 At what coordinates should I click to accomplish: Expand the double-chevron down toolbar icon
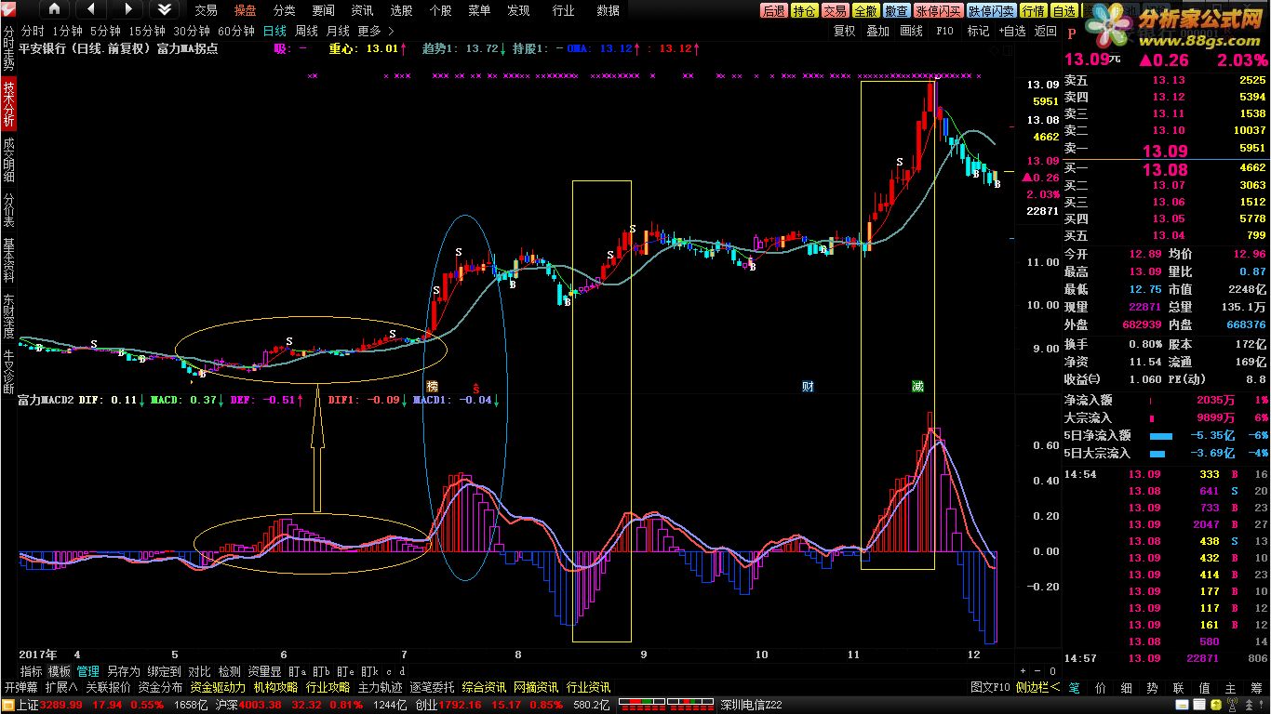165,9
